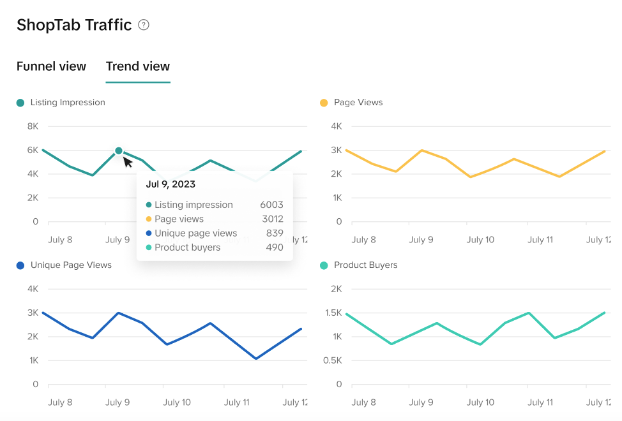This screenshot has width=622, height=421.
Task: Click tooltip row Page views label
Action: 179,219
